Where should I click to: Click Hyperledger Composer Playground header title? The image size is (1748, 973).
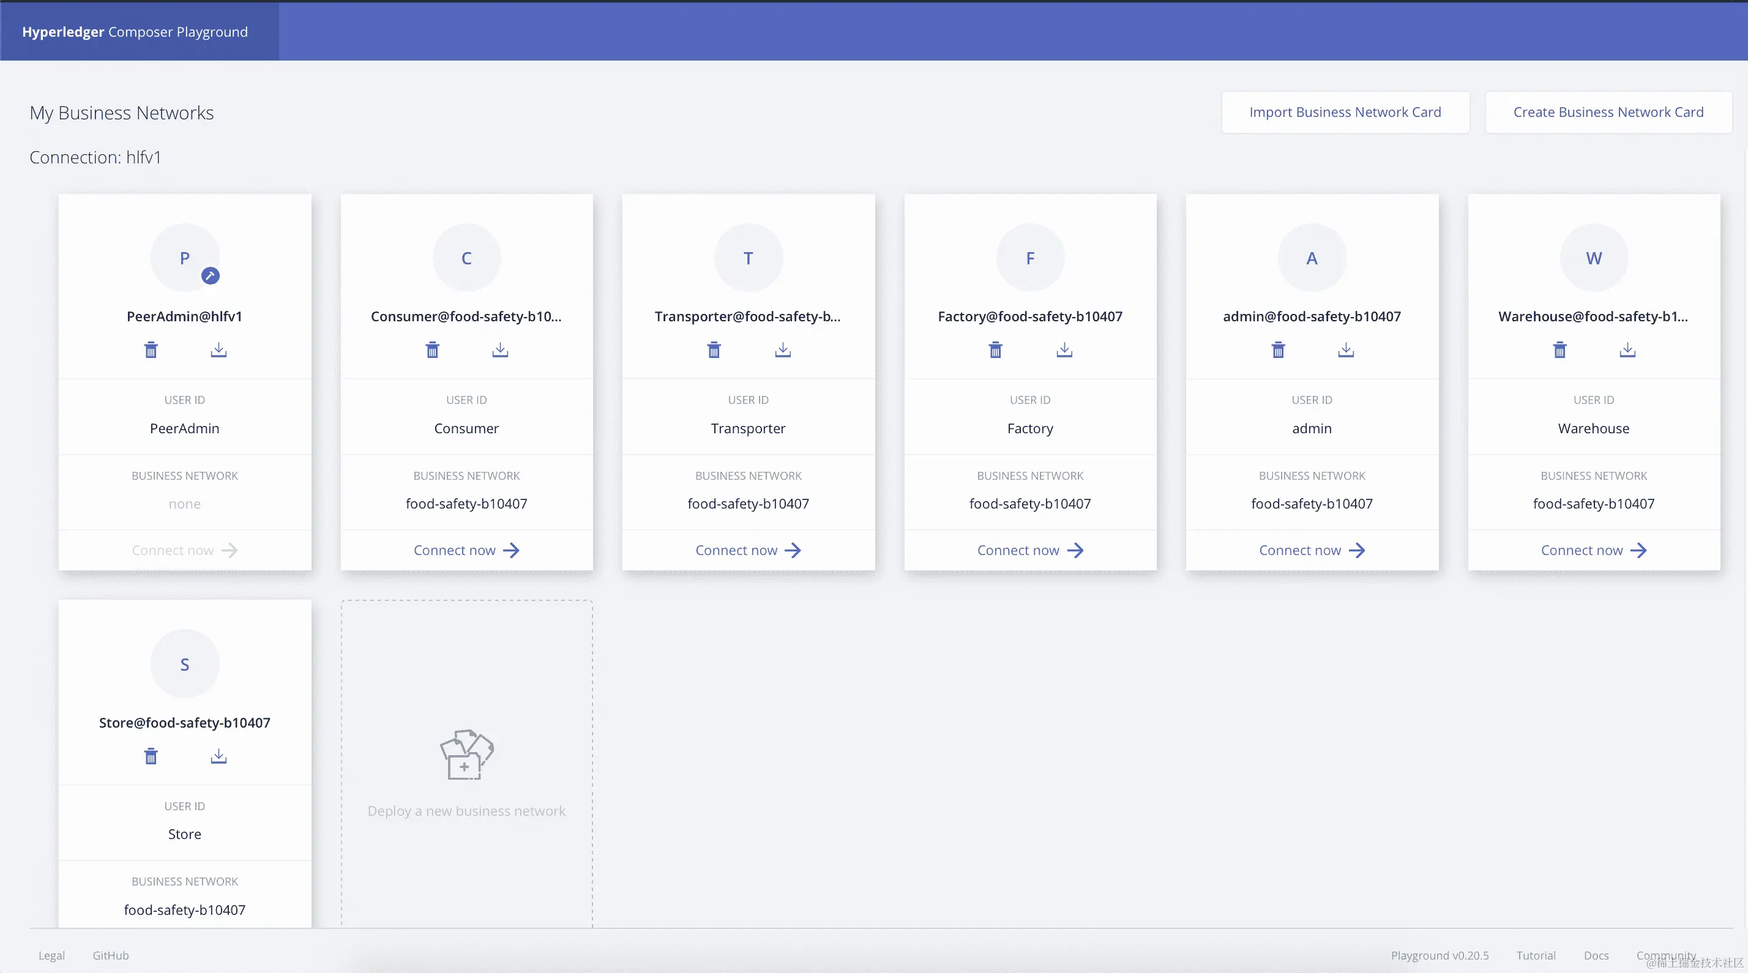pos(135,32)
